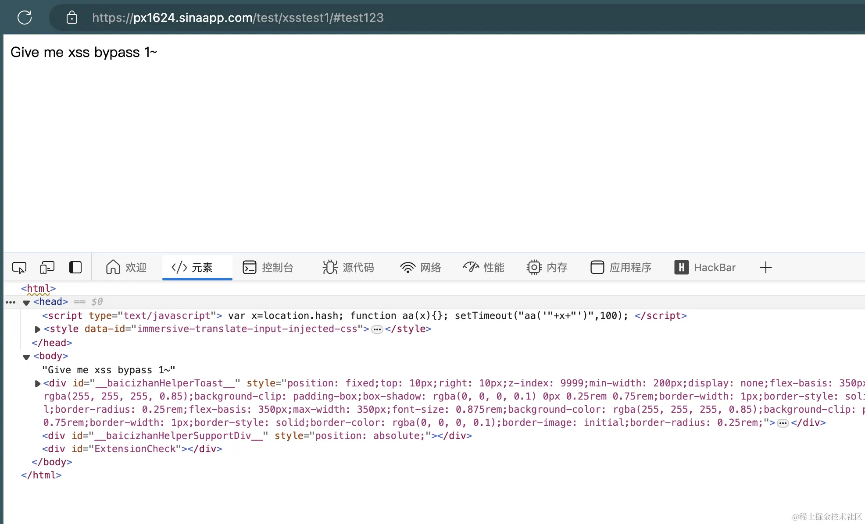Click the site security lock icon
This screenshot has height=524, width=865.
click(72, 18)
